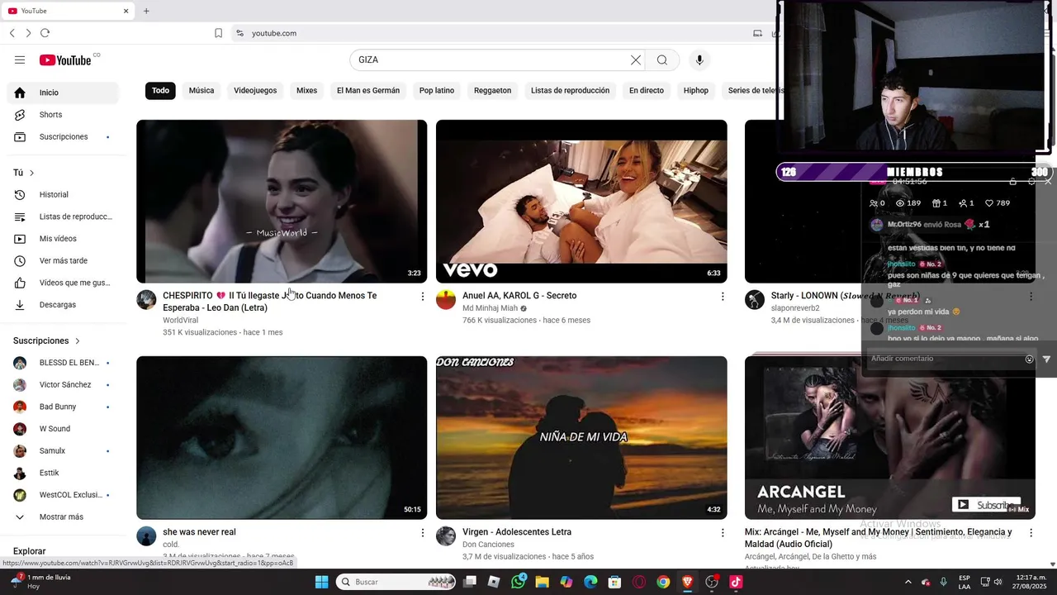Open Anuel AA, KAROL G - Secreto title
The width and height of the screenshot is (1057, 595).
pyautogui.click(x=519, y=296)
